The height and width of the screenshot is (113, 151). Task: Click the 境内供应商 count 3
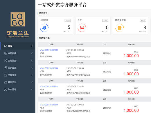(145, 28)
